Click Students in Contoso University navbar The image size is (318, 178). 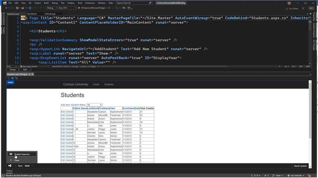[109, 85]
